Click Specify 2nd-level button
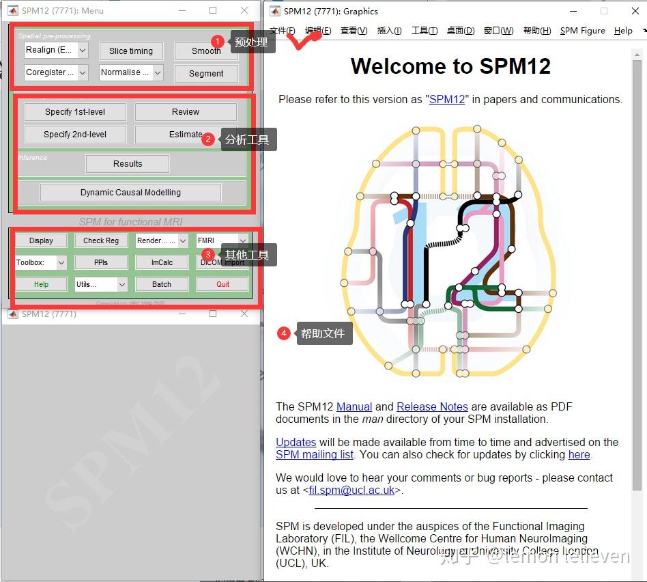This screenshot has height=582, width=647. point(75,135)
